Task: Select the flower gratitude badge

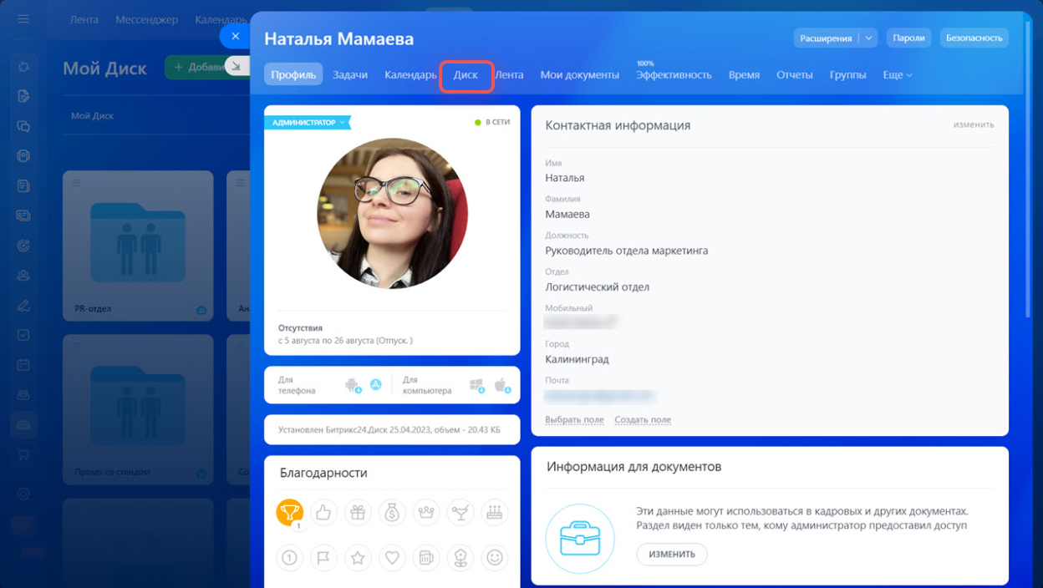Action: 460,557
